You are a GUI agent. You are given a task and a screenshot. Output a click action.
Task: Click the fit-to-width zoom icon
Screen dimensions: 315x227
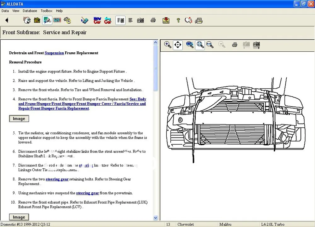pos(210,44)
